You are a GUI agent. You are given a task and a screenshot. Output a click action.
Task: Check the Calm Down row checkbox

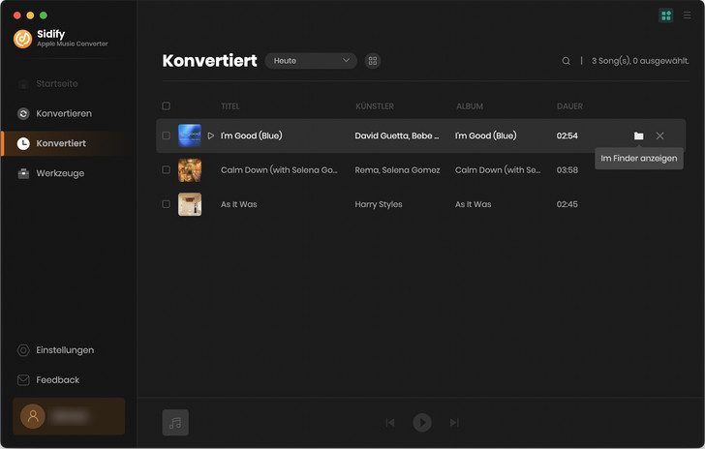tap(166, 170)
